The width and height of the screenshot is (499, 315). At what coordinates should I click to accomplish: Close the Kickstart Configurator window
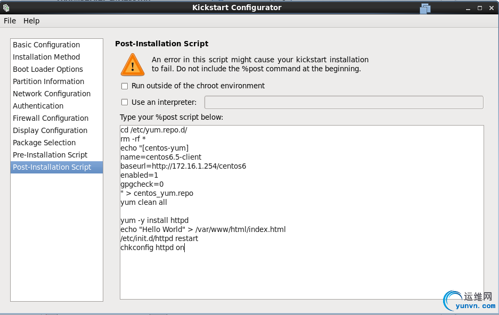tap(491, 8)
